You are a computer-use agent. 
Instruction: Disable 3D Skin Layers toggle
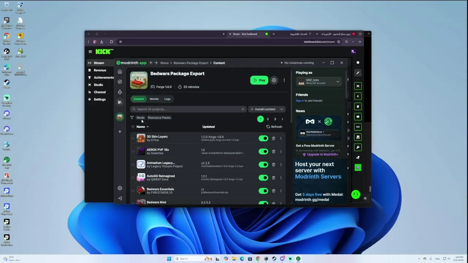263,138
